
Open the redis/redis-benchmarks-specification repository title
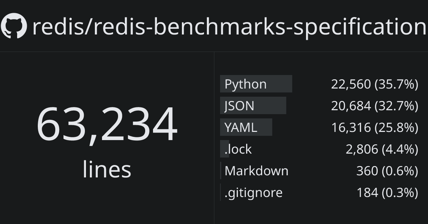[230, 27]
